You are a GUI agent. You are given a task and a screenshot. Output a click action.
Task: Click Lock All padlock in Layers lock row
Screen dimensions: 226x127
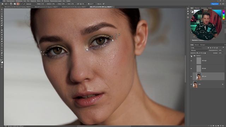[205, 53]
